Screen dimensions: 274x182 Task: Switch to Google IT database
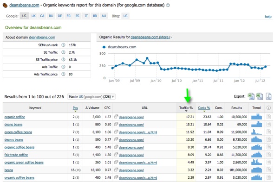86,16
